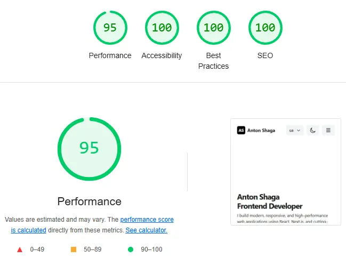
Task: Expand the GB language dropdown in the preview
Action: pos(295,130)
